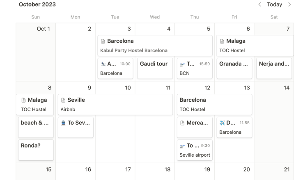Viewport: 305px width, 180px height.
Task: Open the Nerja event on Saturday October 7
Action: tap(274, 68)
